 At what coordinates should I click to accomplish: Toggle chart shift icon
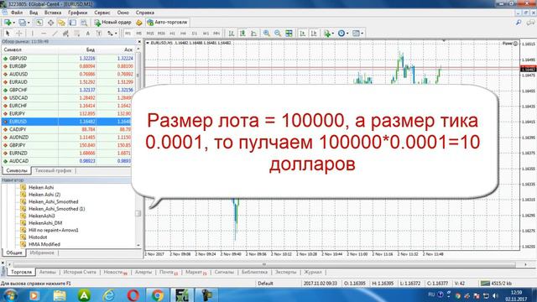pyautogui.click(x=313, y=34)
